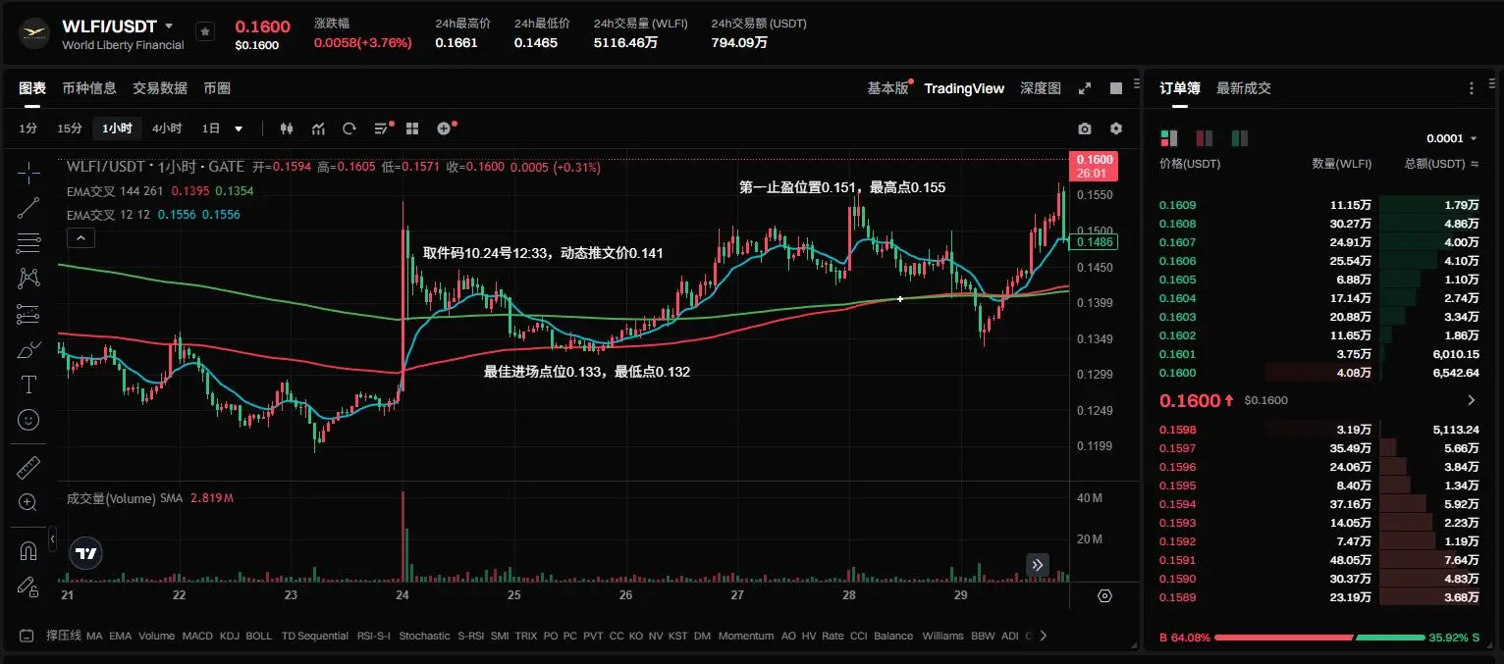Viewport: 1504px width, 664px height.
Task: Add the BOLL indicator from bottom bar
Action: click(259, 636)
